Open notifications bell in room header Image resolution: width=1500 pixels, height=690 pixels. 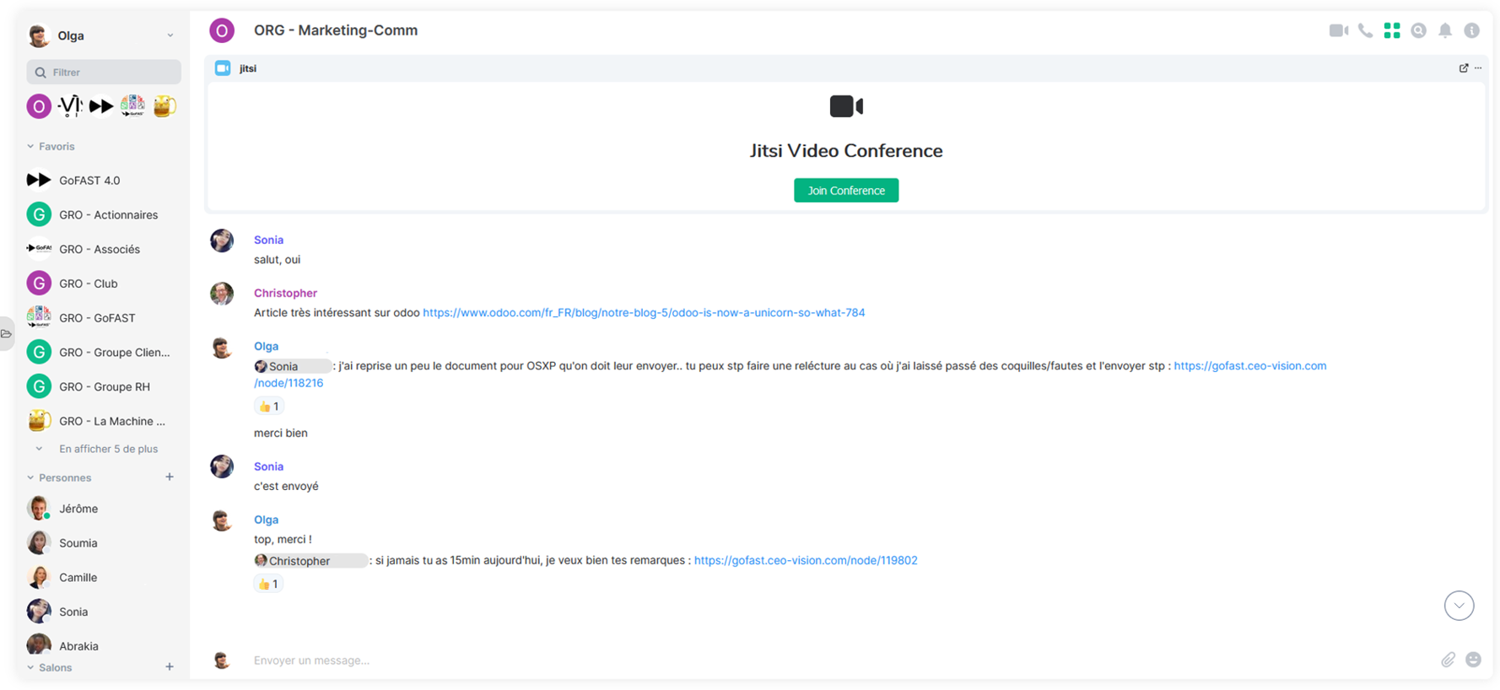[1445, 31]
